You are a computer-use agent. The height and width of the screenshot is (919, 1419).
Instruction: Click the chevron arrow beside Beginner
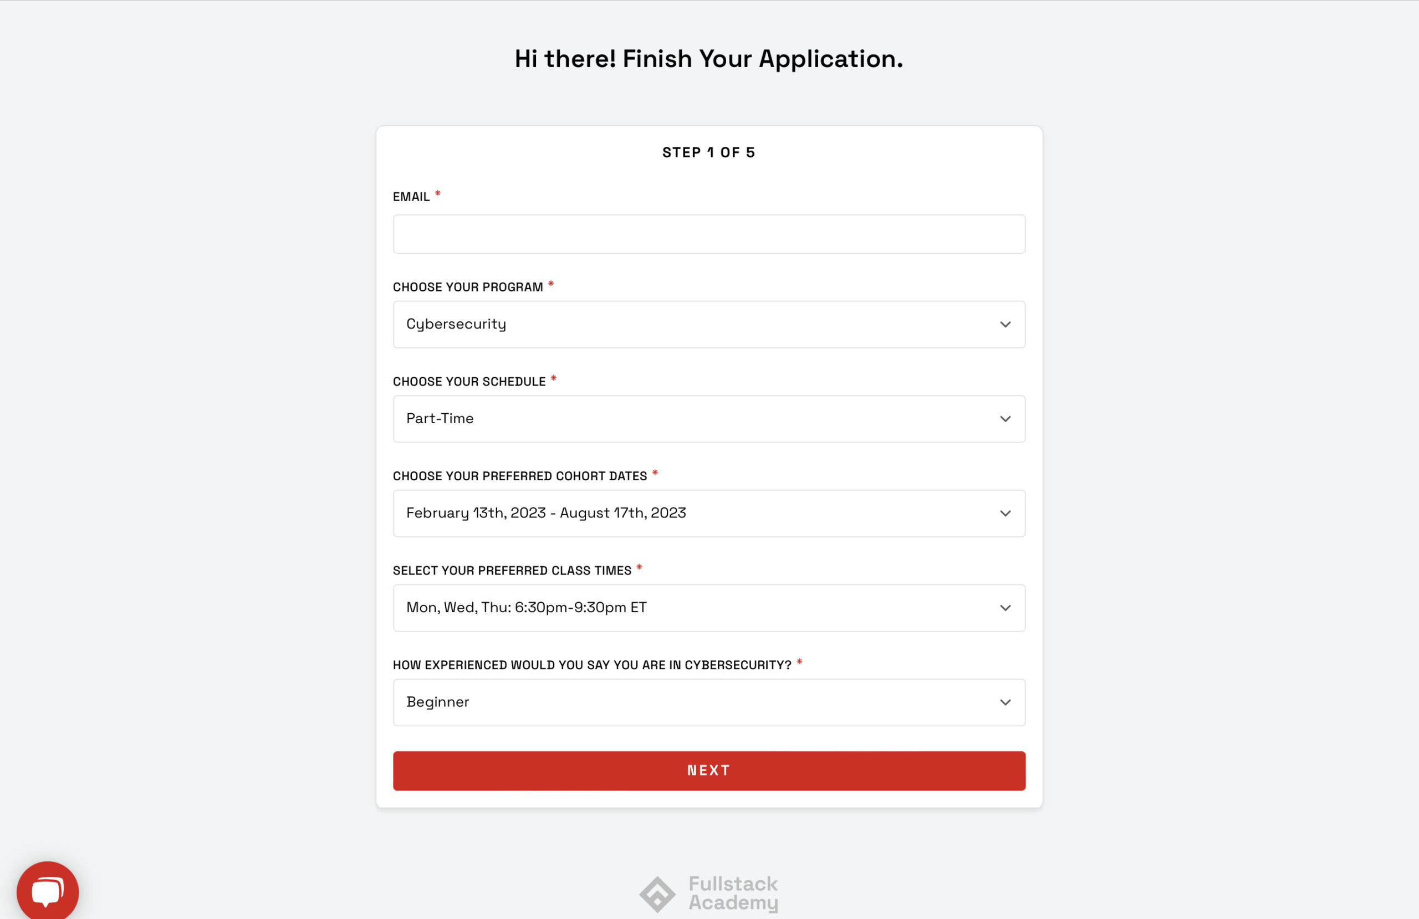point(1005,702)
